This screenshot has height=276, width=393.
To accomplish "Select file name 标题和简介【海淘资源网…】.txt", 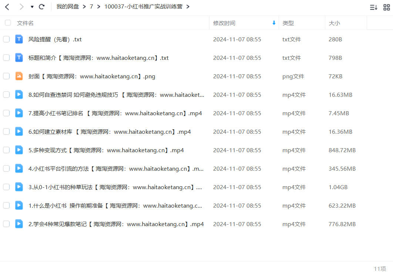I will [x=98, y=58].
